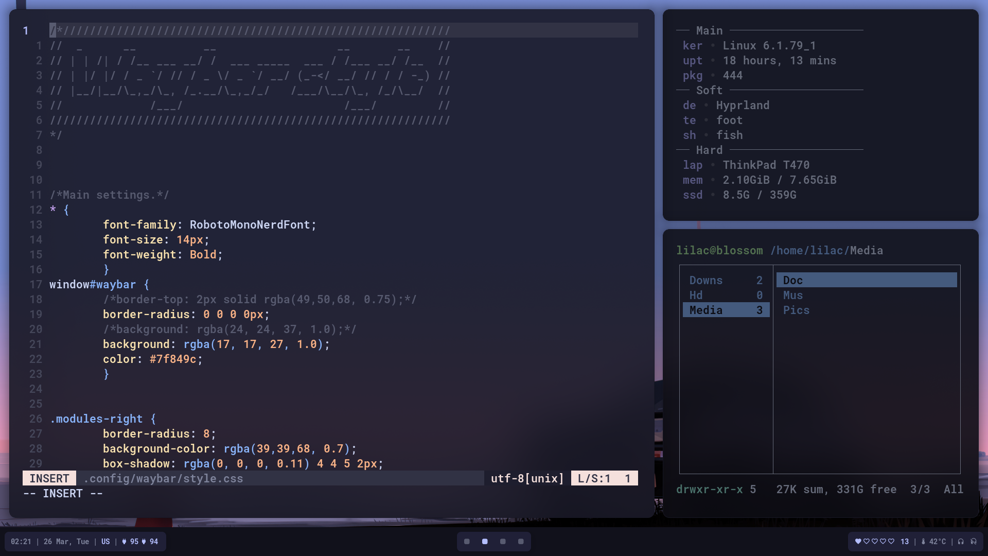Click the All scroll indicator in ranger
This screenshot has height=556, width=988.
[954, 490]
